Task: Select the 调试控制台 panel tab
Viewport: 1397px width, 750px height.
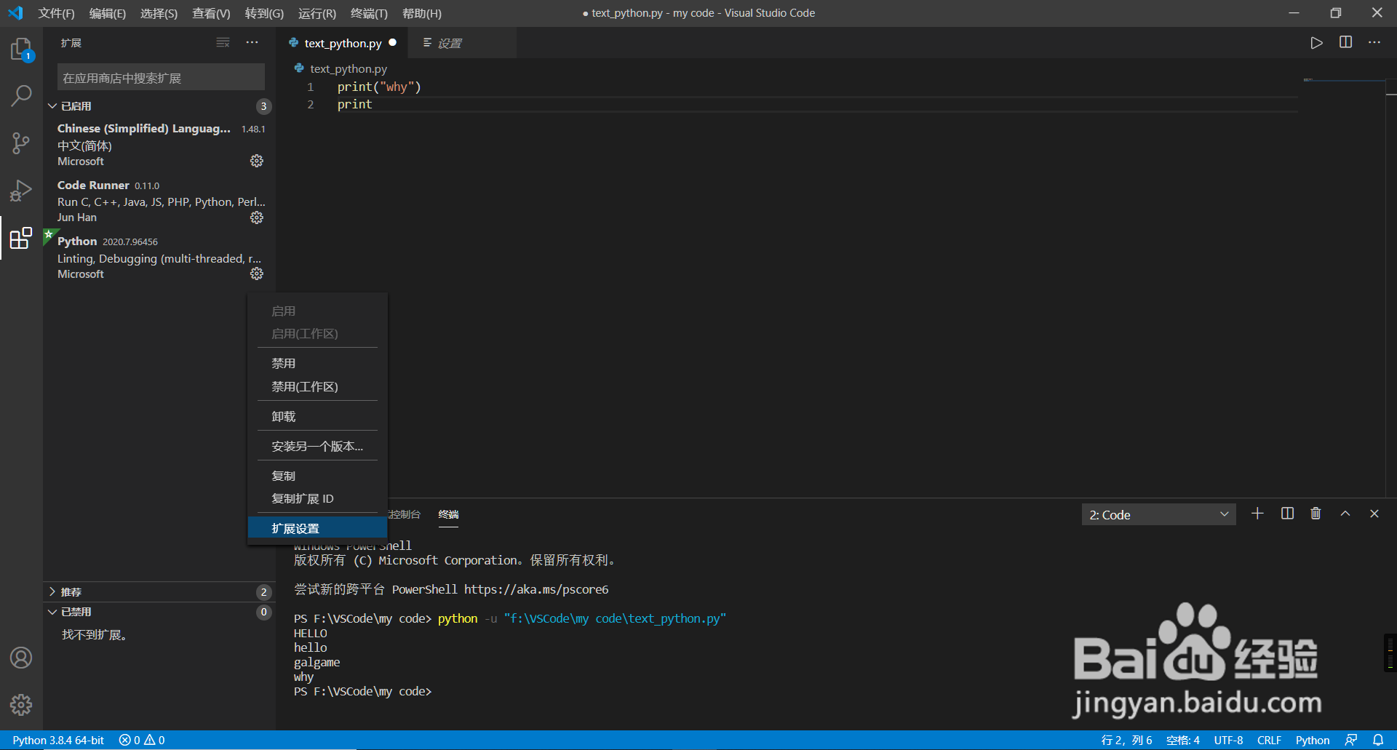Action: (x=405, y=514)
